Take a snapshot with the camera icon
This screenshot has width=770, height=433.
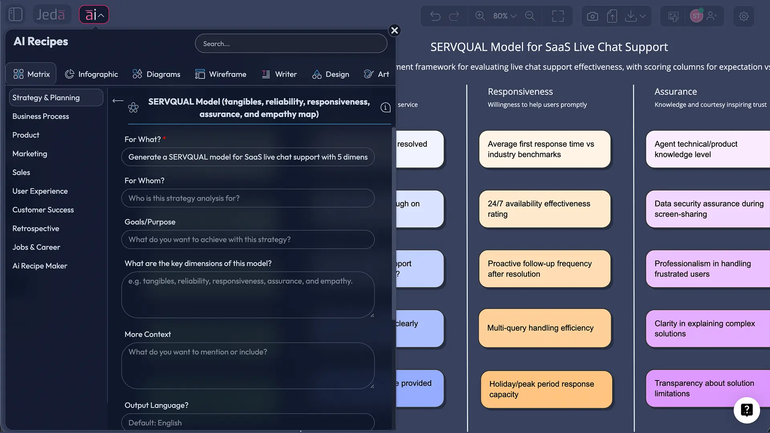[x=592, y=16]
